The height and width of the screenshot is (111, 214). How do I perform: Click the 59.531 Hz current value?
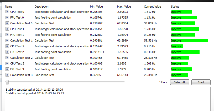point(150,40)
